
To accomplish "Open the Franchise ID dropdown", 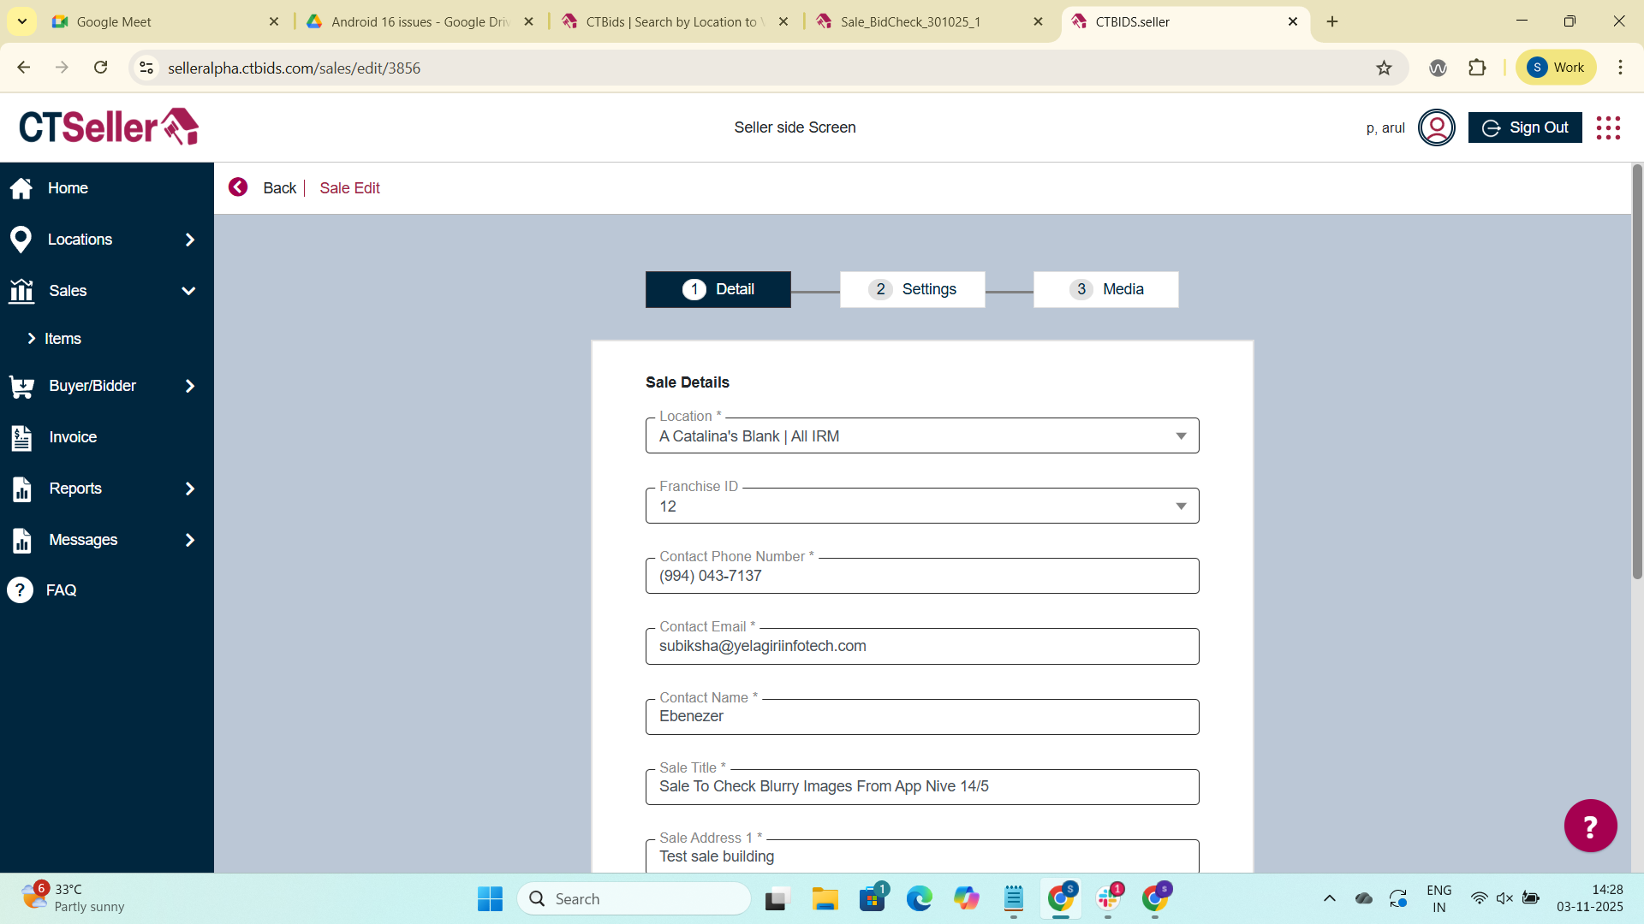I will tap(1180, 506).
